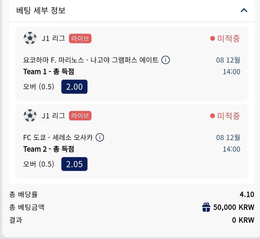Click the 라이브 badge on first bet
260x239 pixels.
coord(80,39)
